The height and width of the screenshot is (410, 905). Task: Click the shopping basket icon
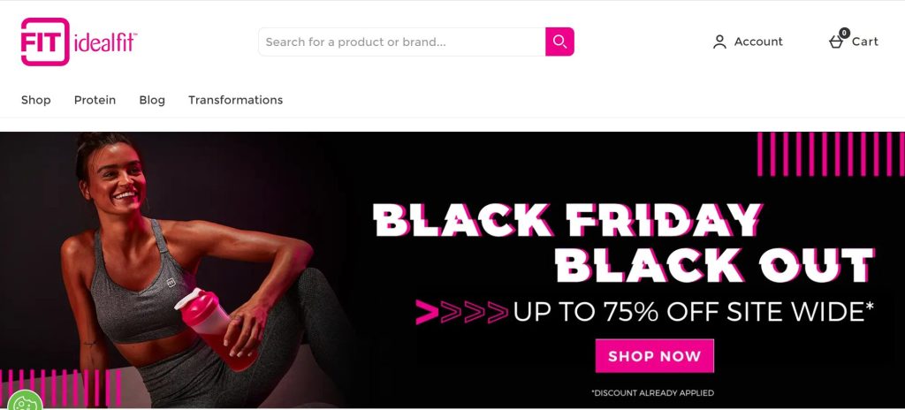pos(836,42)
